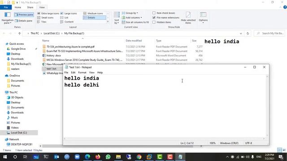Open the File ribbon tab

[x=6, y=7]
